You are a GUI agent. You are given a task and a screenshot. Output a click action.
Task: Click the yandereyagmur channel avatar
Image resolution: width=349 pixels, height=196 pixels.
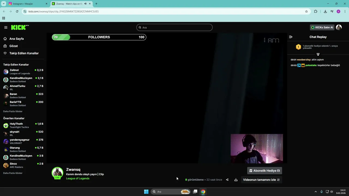(6, 141)
